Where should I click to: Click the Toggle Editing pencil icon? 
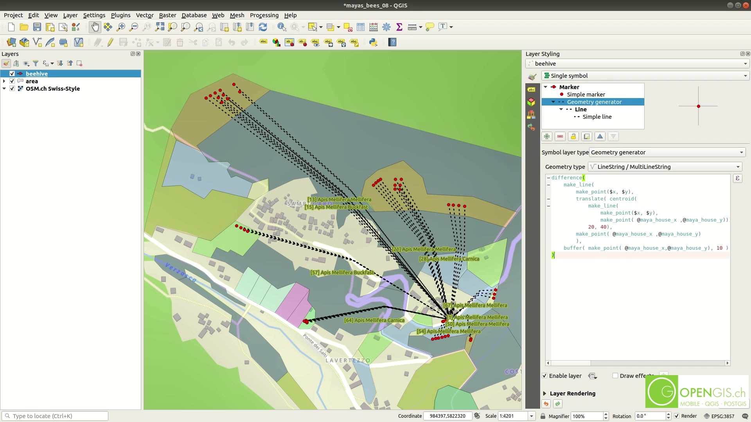pos(110,42)
